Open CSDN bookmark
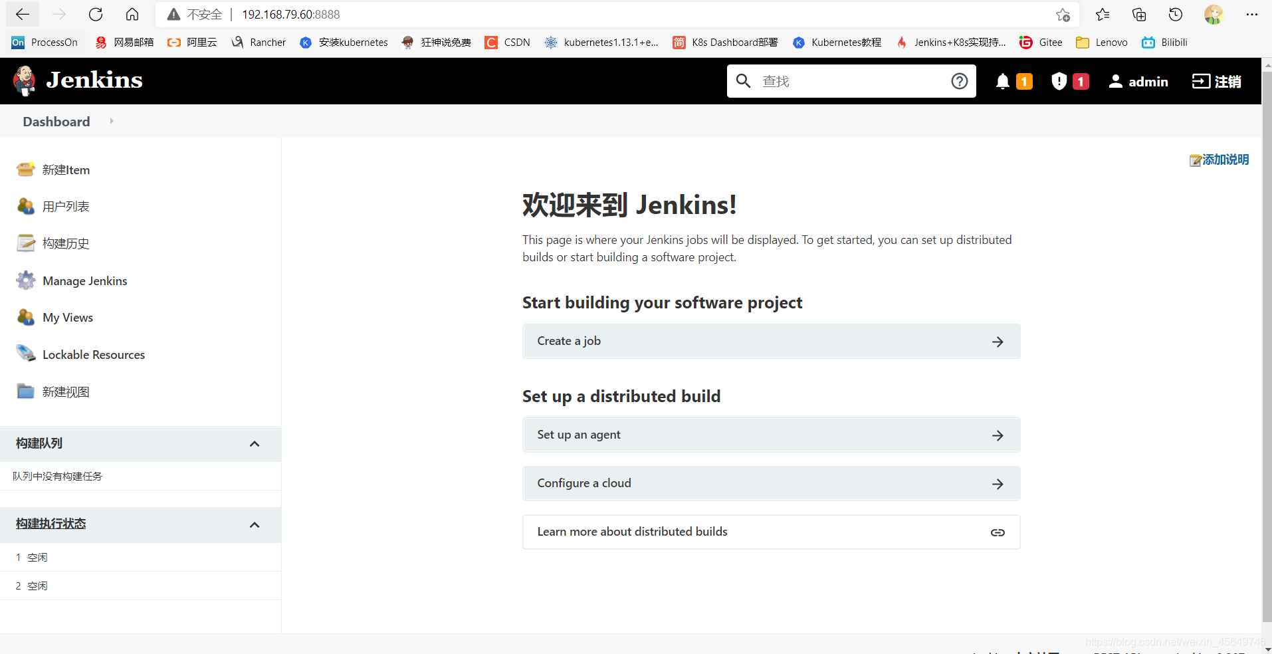 508,43
